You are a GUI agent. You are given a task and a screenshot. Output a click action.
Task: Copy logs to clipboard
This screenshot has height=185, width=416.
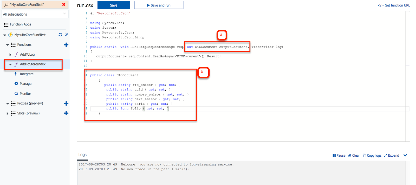(372, 155)
